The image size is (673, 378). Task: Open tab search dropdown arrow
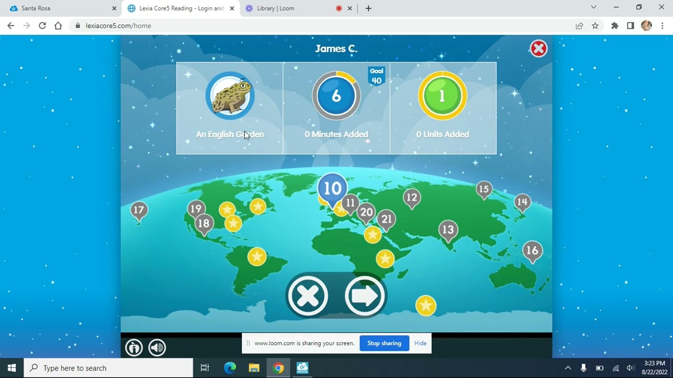tap(594, 7)
